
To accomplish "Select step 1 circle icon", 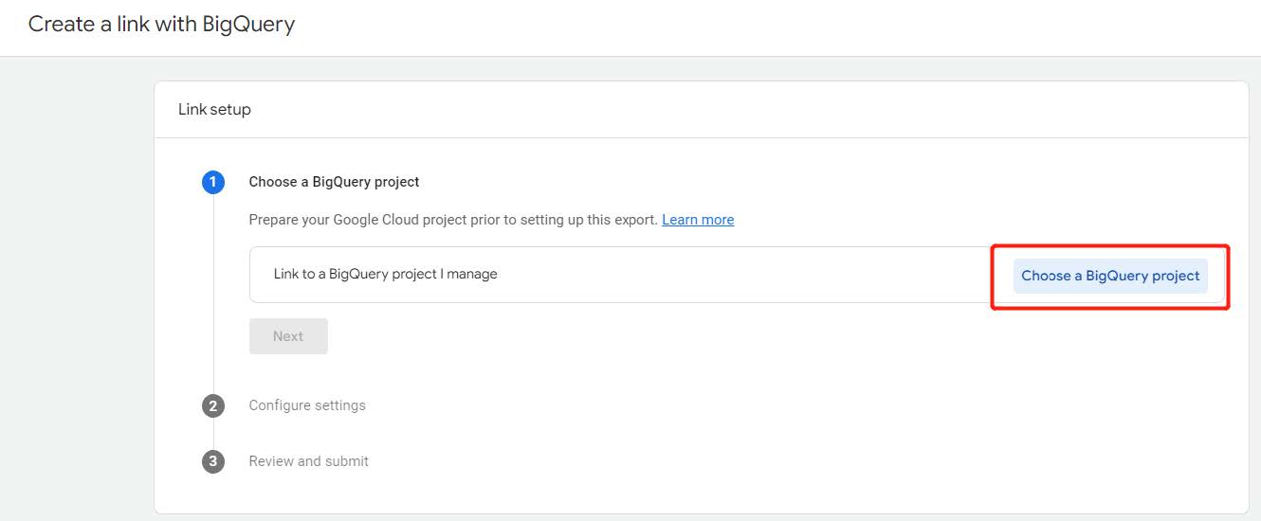I will point(213,182).
